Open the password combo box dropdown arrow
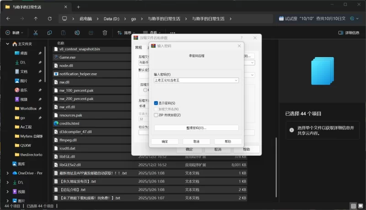The height and width of the screenshot is (210, 366). [236, 80]
